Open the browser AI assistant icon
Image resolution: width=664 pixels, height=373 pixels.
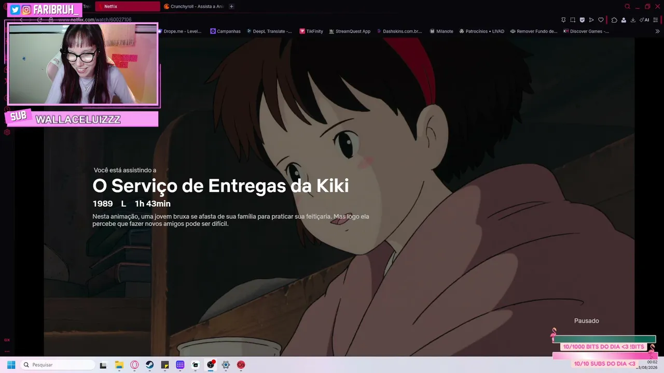[x=644, y=20]
